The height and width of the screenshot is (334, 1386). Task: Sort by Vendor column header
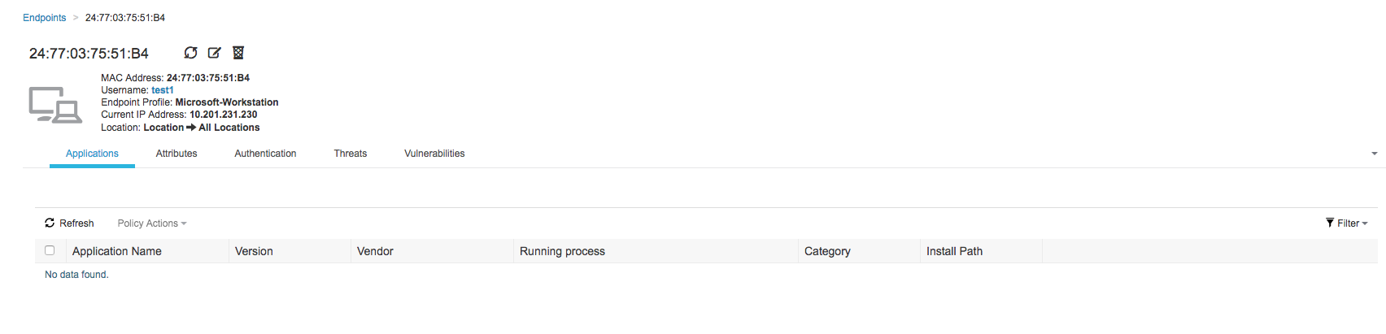coord(375,251)
